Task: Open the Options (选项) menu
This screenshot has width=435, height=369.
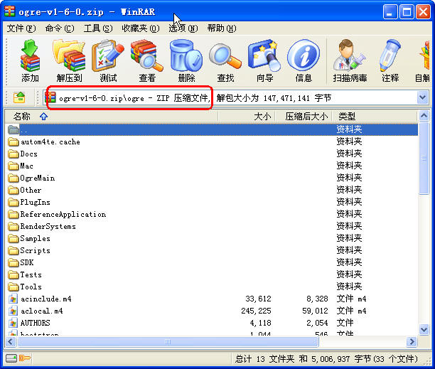Action: (183, 28)
